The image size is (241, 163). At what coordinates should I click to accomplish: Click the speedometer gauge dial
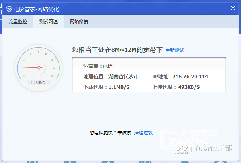coord(38,68)
